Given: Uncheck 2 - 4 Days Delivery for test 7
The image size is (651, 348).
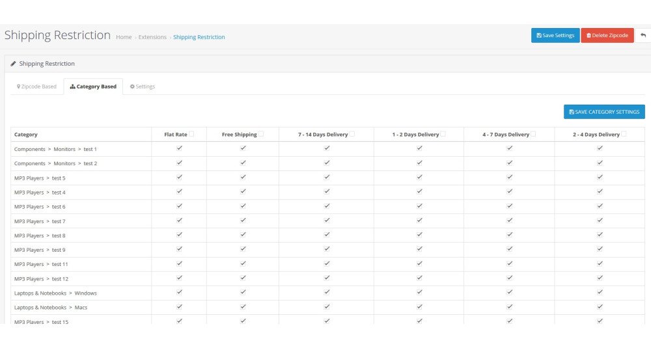Looking at the screenshot, I should [600, 221].
